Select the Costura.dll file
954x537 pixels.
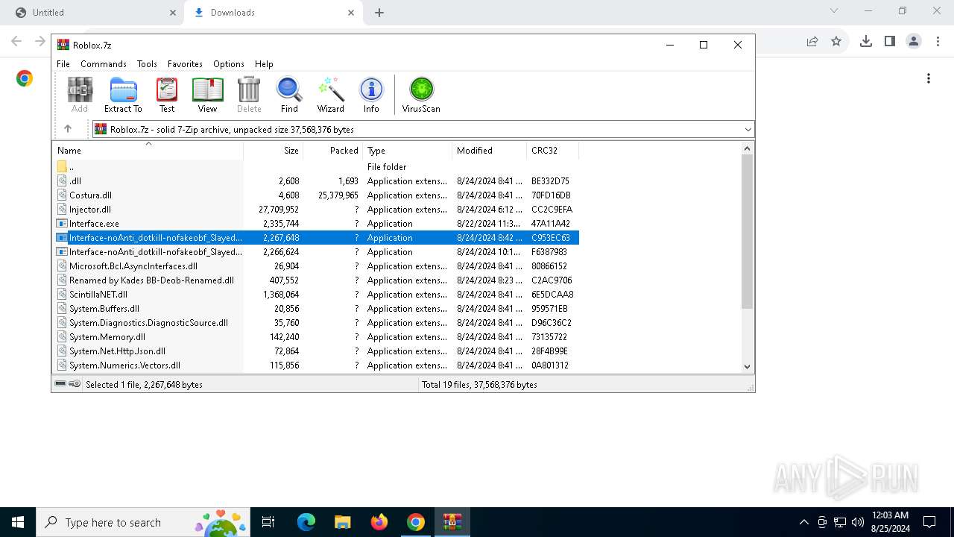click(315, 195)
